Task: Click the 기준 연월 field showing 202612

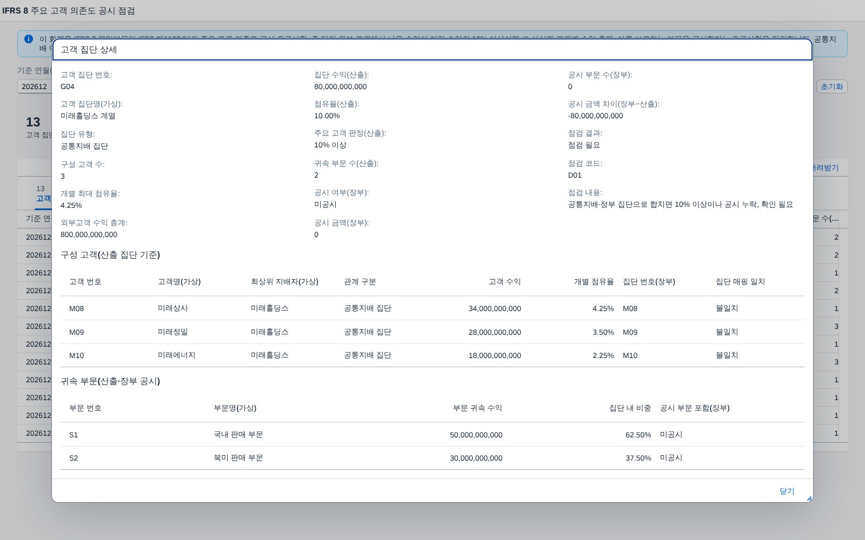Action: click(x=35, y=86)
